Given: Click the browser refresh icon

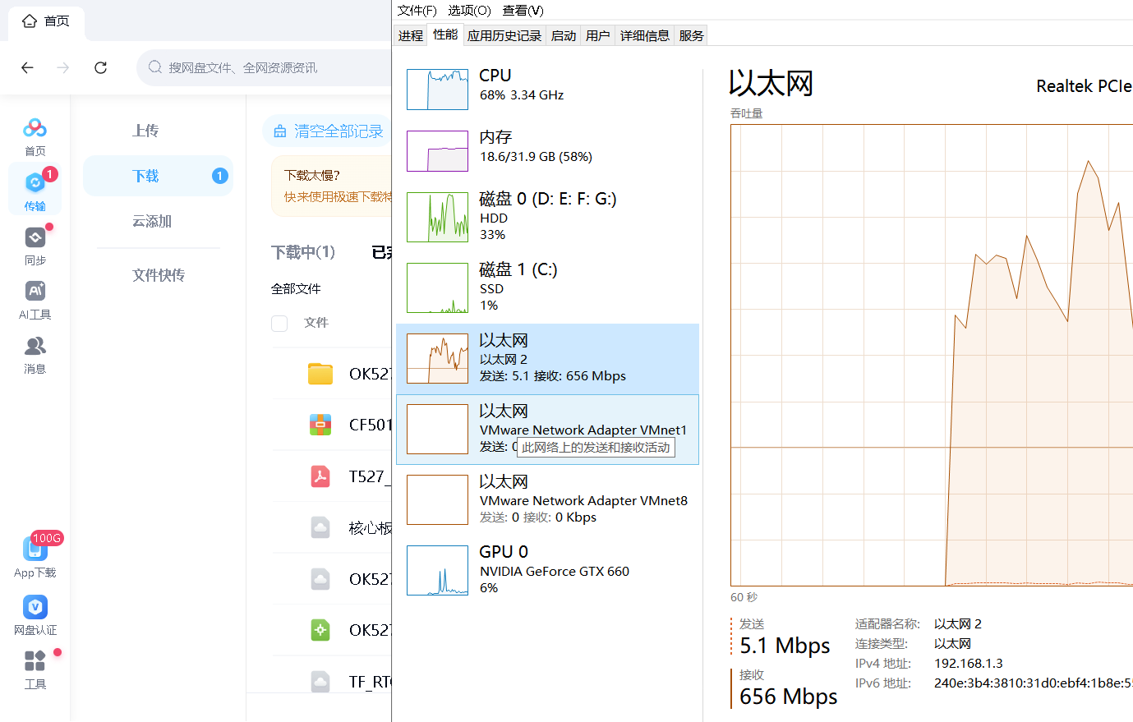Looking at the screenshot, I should pyautogui.click(x=100, y=67).
